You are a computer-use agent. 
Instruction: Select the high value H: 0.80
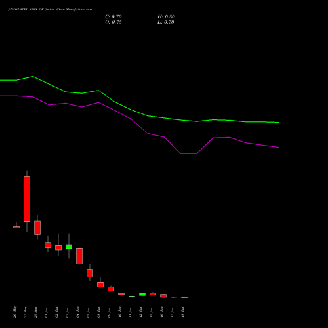pyautogui.click(x=166, y=17)
